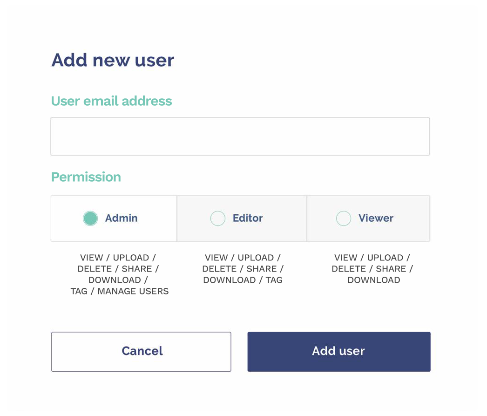Click the Add user button
This screenshot has height=416, width=487.
(x=338, y=351)
